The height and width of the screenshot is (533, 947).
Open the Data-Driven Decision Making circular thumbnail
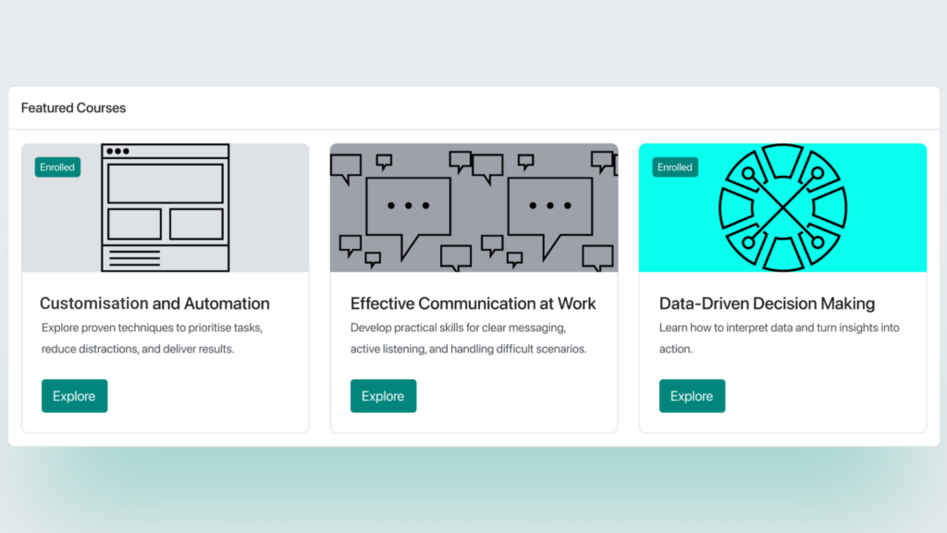point(782,207)
